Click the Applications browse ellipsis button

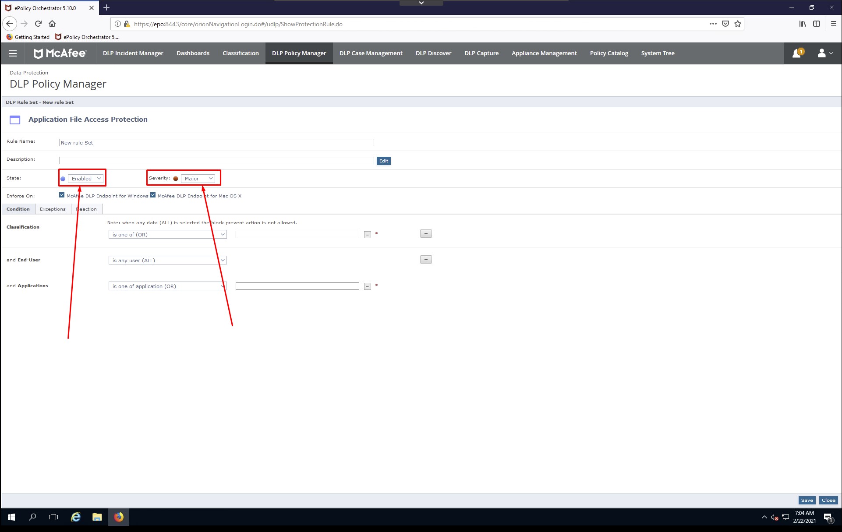tap(367, 286)
